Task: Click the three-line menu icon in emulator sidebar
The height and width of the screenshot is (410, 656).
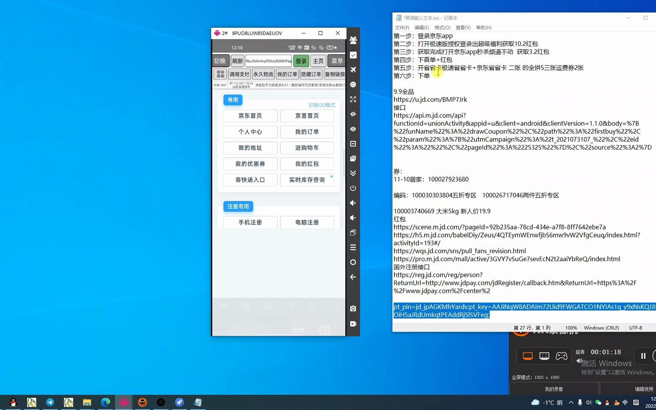Action: coord(353,247)
